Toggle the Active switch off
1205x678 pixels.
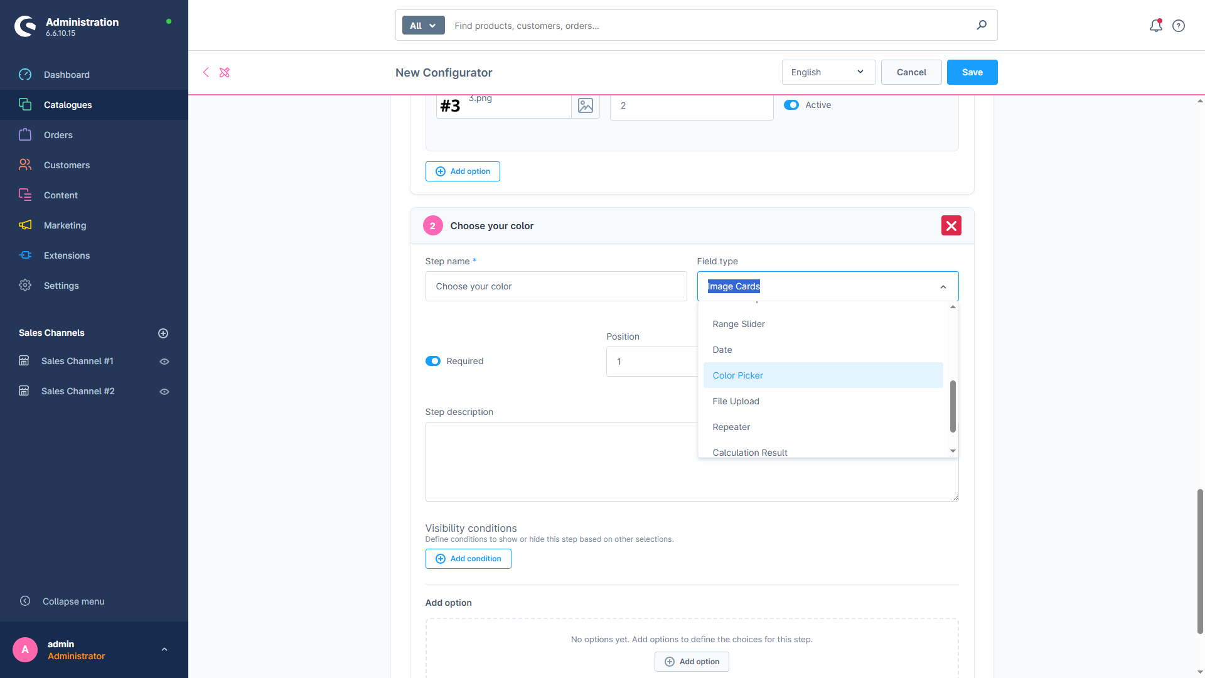coord(791,105)
